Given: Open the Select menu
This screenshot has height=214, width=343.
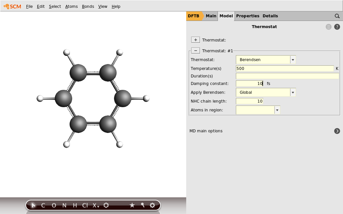Looking at the screenshot, I should pyautogui.click(x=55, y=6).
